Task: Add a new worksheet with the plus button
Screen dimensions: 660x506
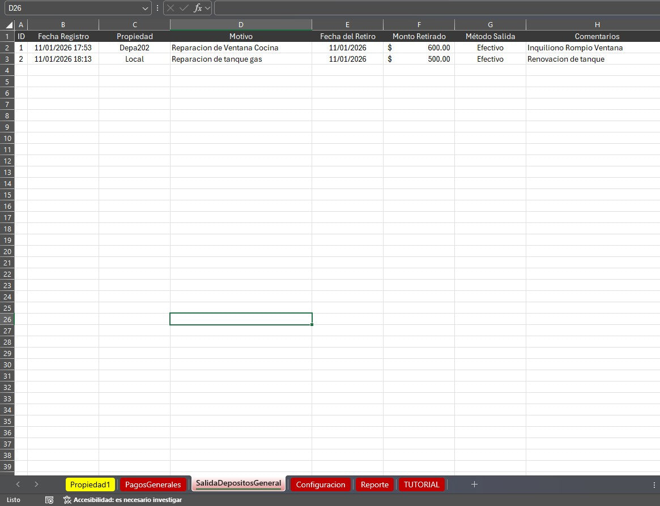Action: [x=474, y=484]
